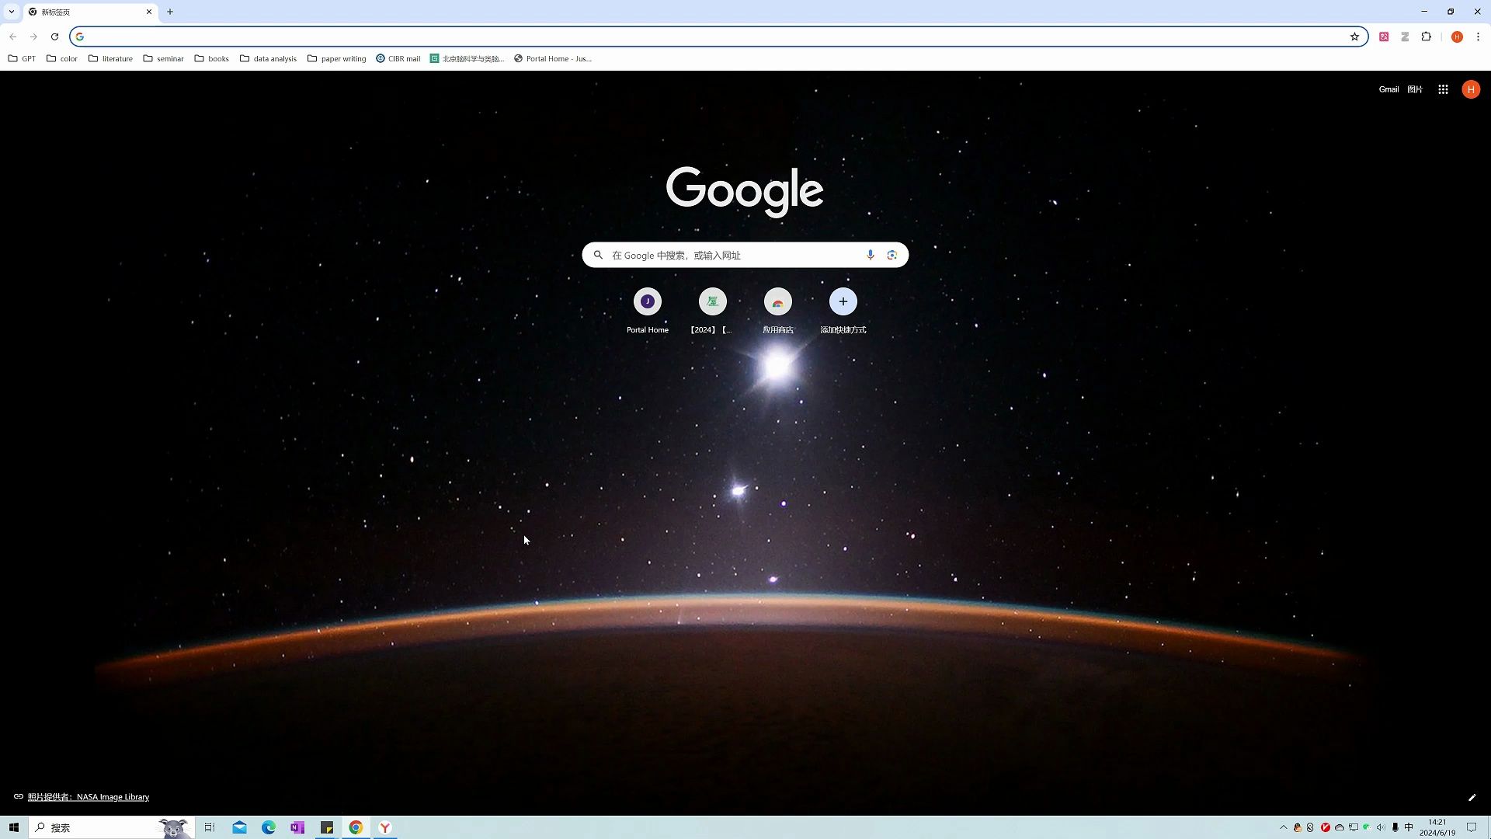The width and height of the screenshot is (1491, 839).
Task: Click the red V tray icon
Action: click(1325, 827)
